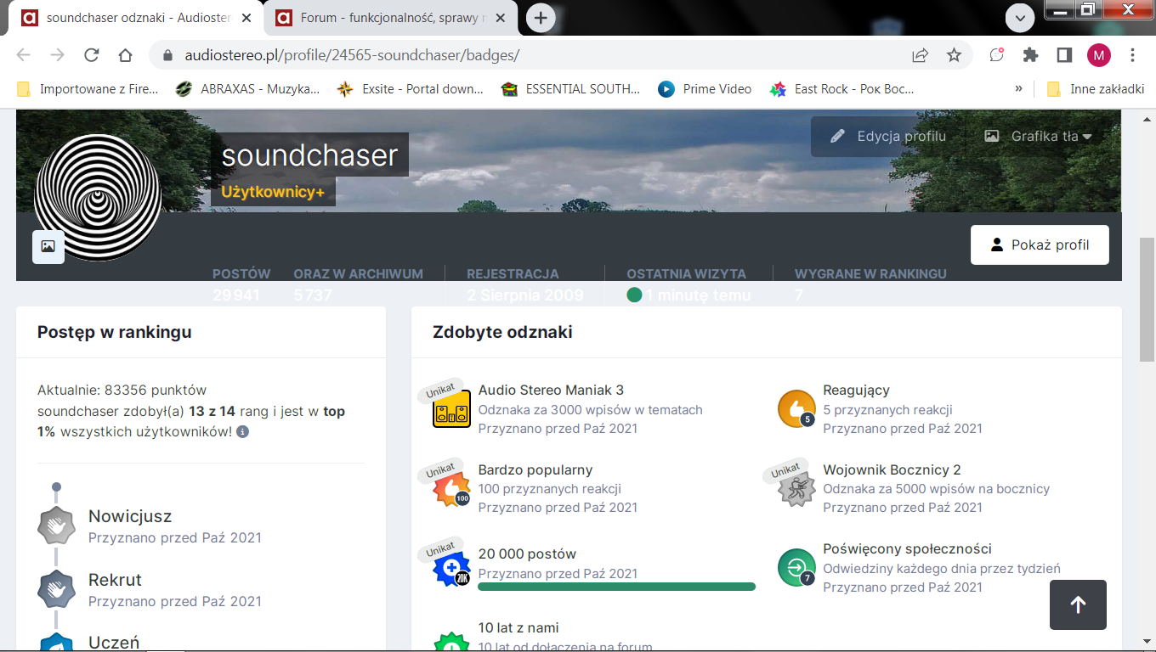Click the ranking info icon

coord(242,432)
